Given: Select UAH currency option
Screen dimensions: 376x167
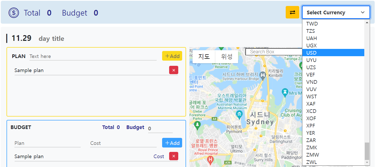Looking at the screenshot, I should click(x=333, y=38).
